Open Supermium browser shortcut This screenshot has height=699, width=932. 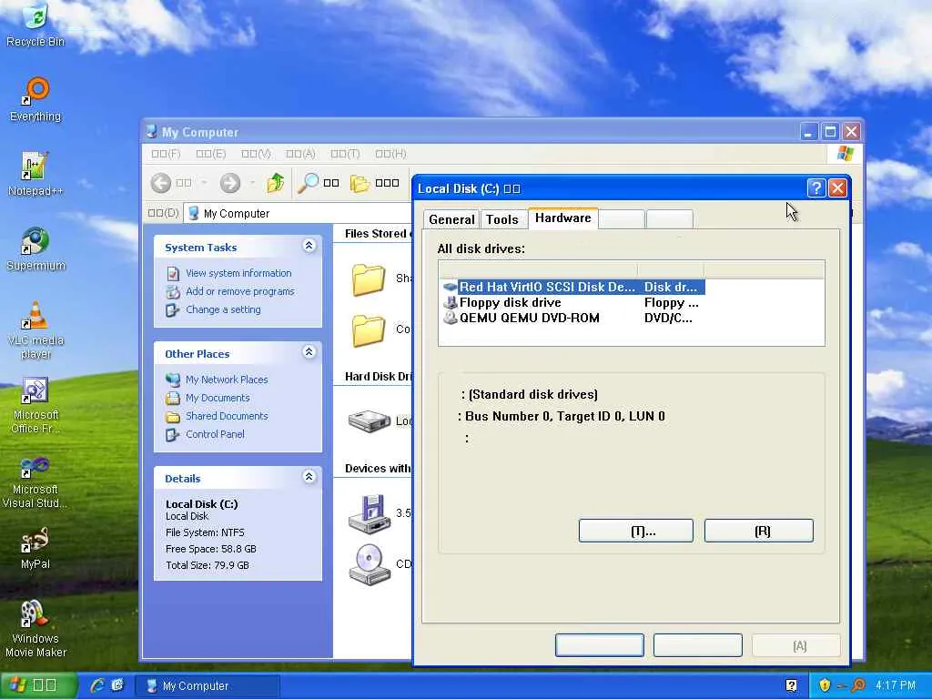[35, 249]
